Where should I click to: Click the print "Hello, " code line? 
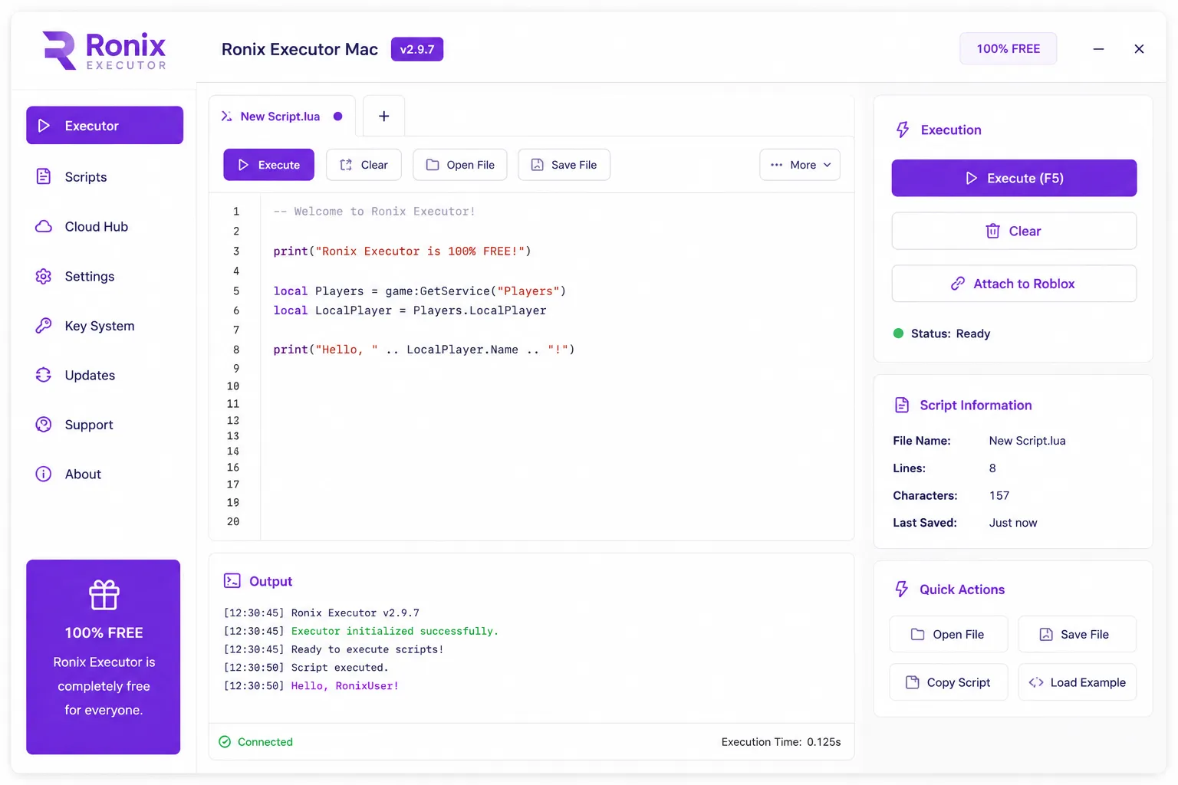424,350
